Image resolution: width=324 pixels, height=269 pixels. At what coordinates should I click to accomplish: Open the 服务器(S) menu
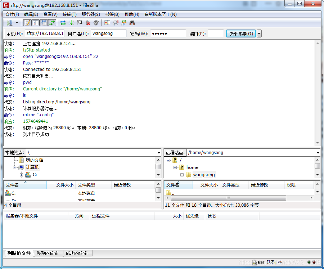[x=91, y=14]
